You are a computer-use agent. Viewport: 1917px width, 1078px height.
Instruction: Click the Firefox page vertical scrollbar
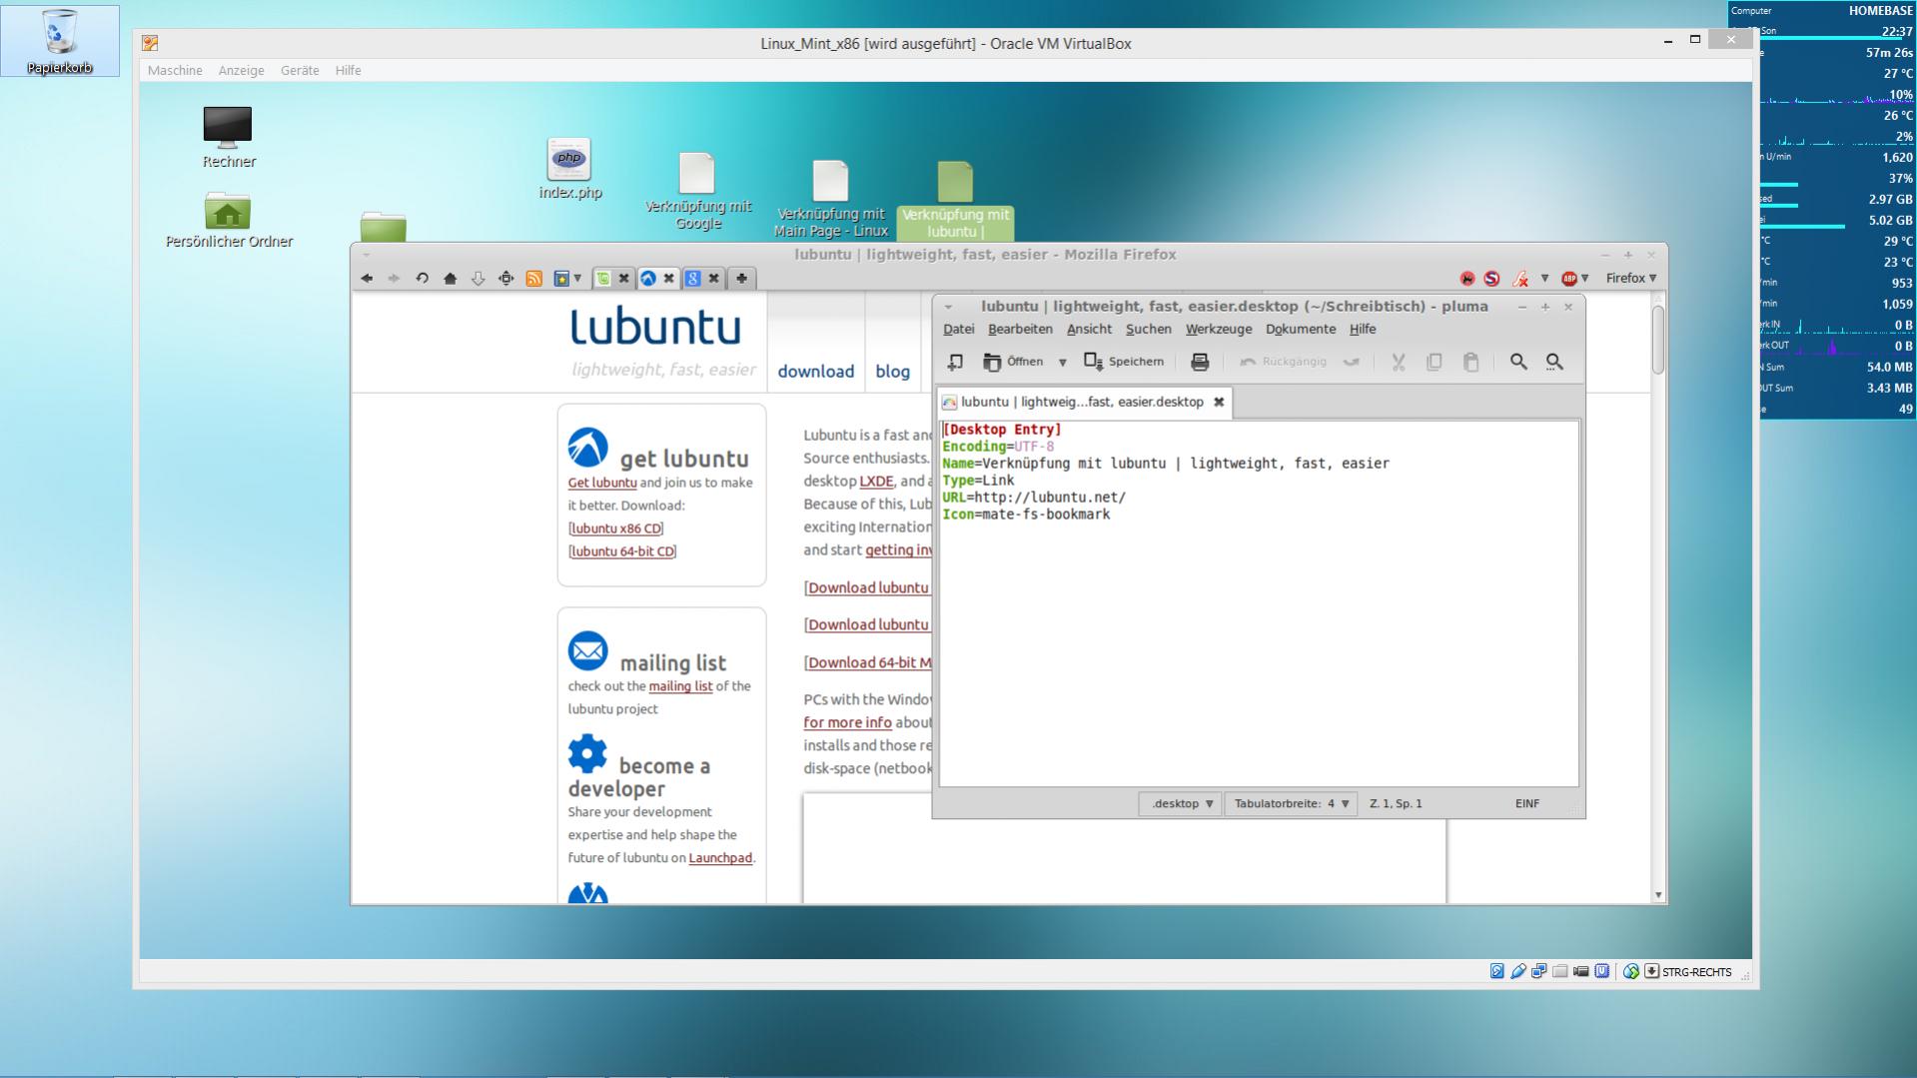[x=1658, y=341]
